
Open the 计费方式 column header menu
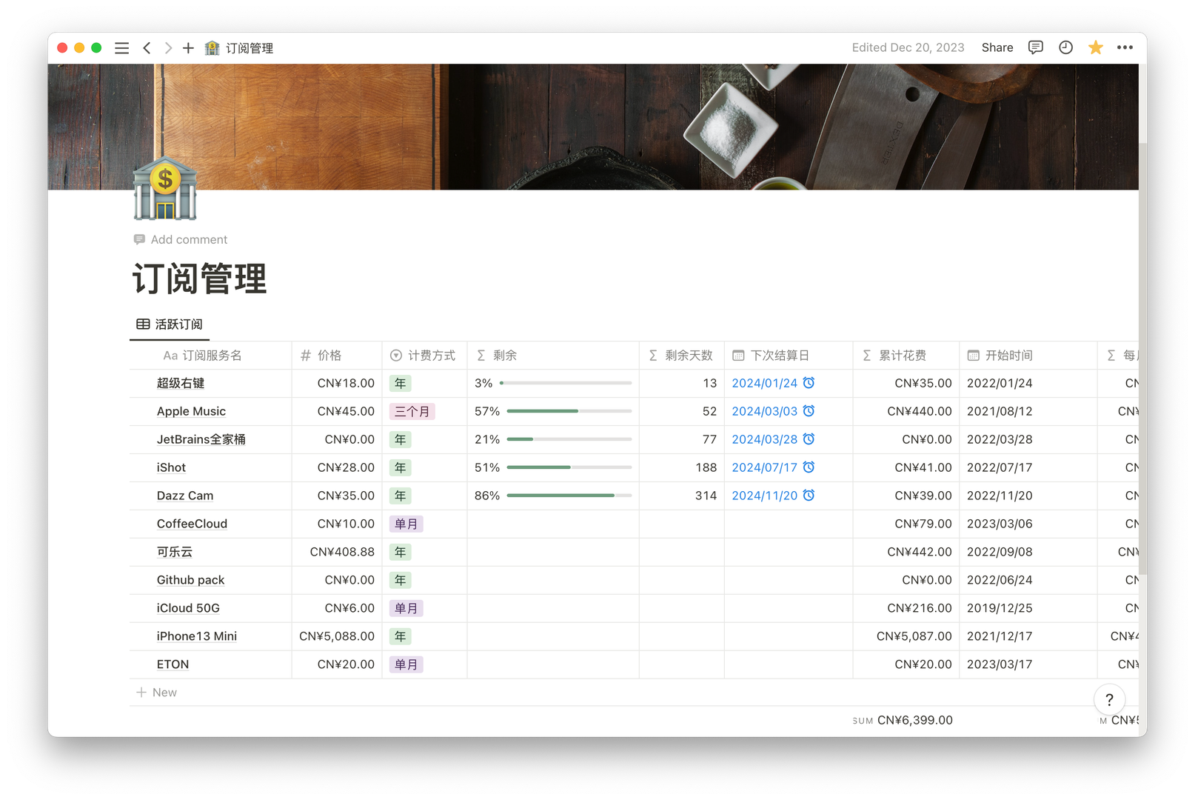[x=424, y=356]
